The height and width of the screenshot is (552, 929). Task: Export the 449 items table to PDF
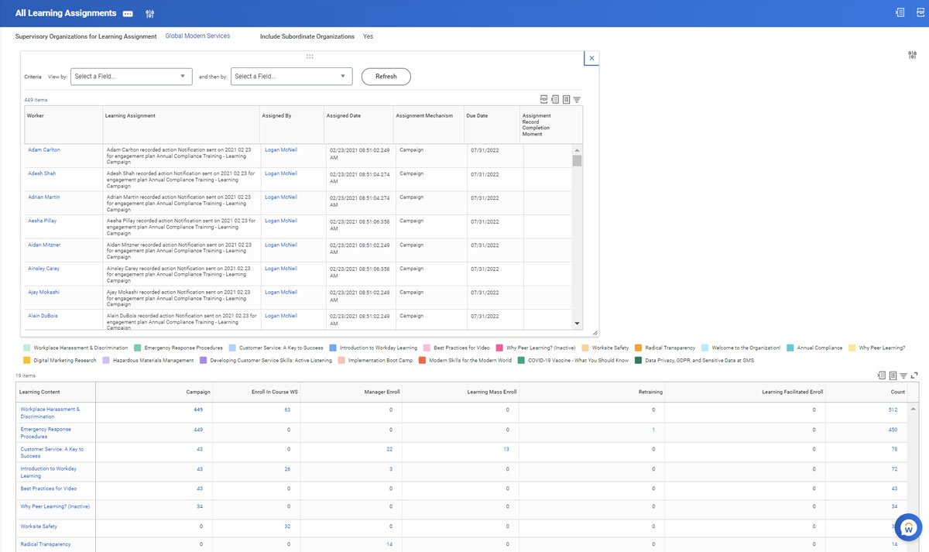click(x=544, y=99)
